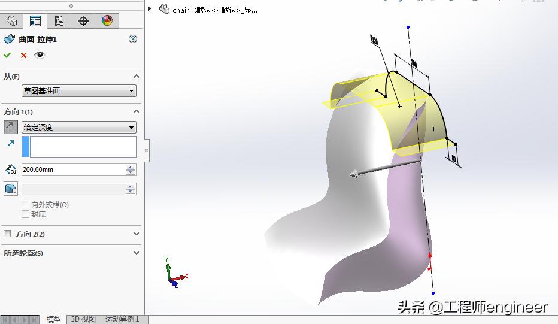Click the chair (默认<<默认>_显... tree label

click(214, 10)
